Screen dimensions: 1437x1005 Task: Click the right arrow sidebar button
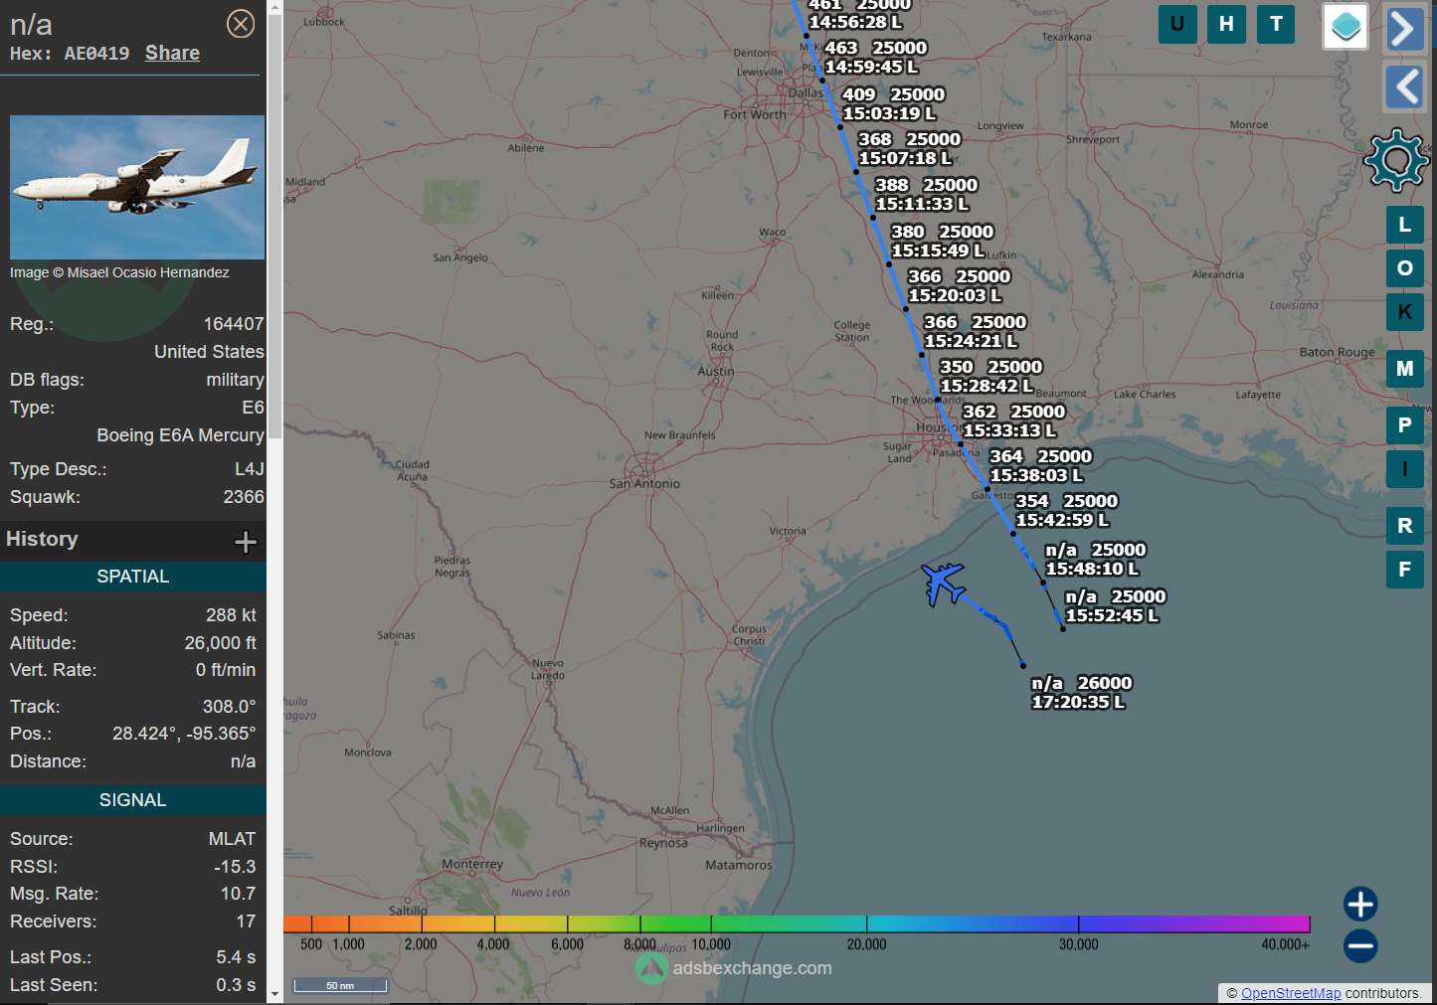point(1403,29)
